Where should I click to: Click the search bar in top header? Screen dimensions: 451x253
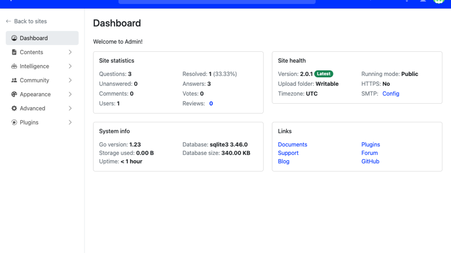click(217, 2)
